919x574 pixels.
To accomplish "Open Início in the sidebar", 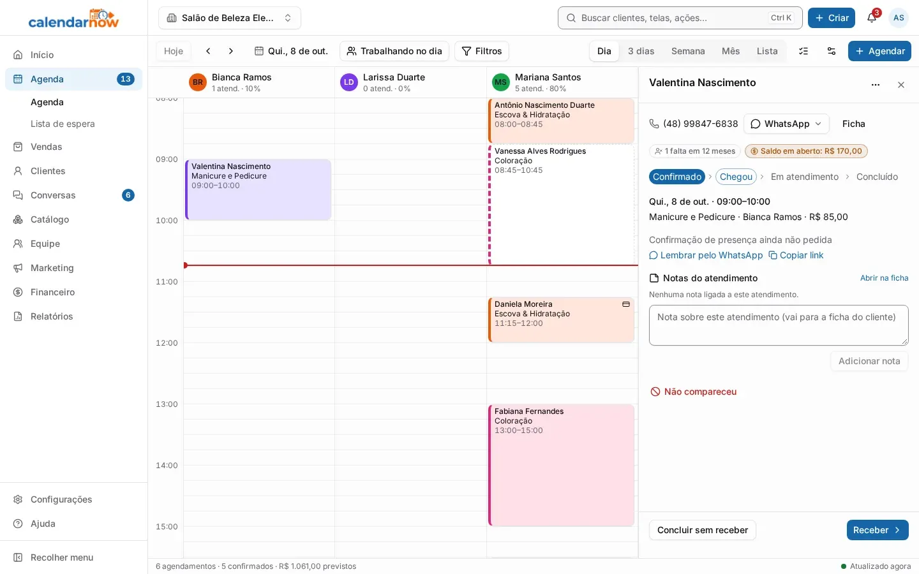I will coord(74,55).
